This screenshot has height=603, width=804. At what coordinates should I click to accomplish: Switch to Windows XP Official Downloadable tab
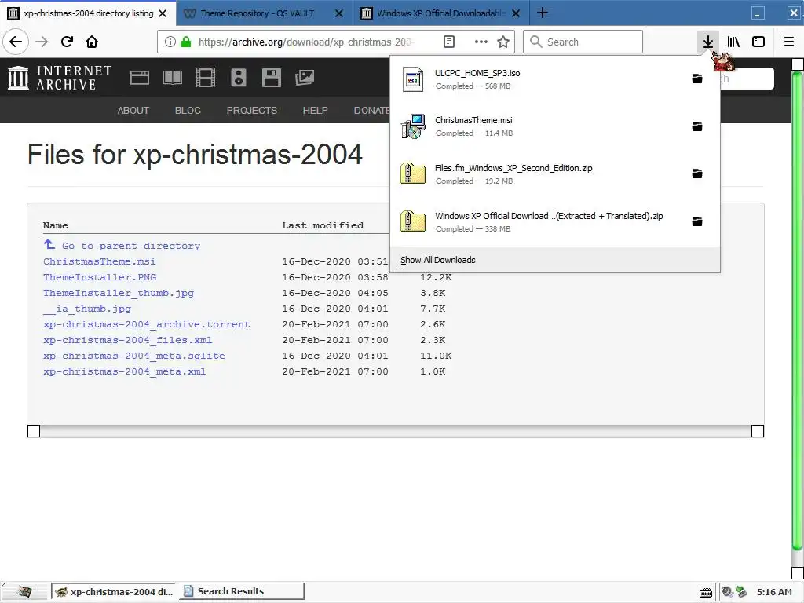click(440, 13)
